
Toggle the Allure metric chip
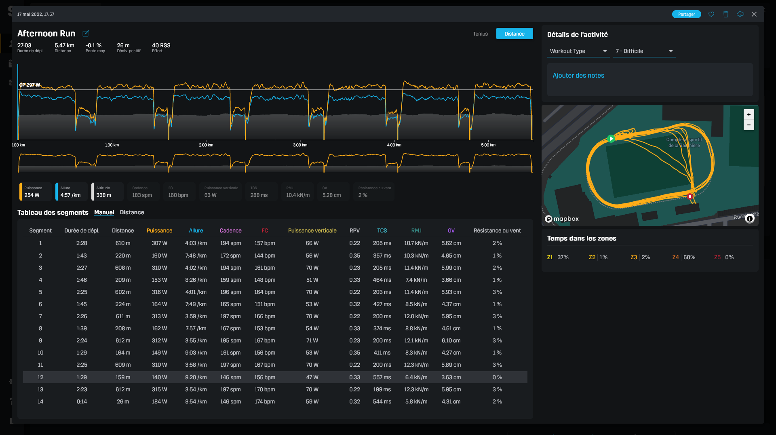pos(72,192)
